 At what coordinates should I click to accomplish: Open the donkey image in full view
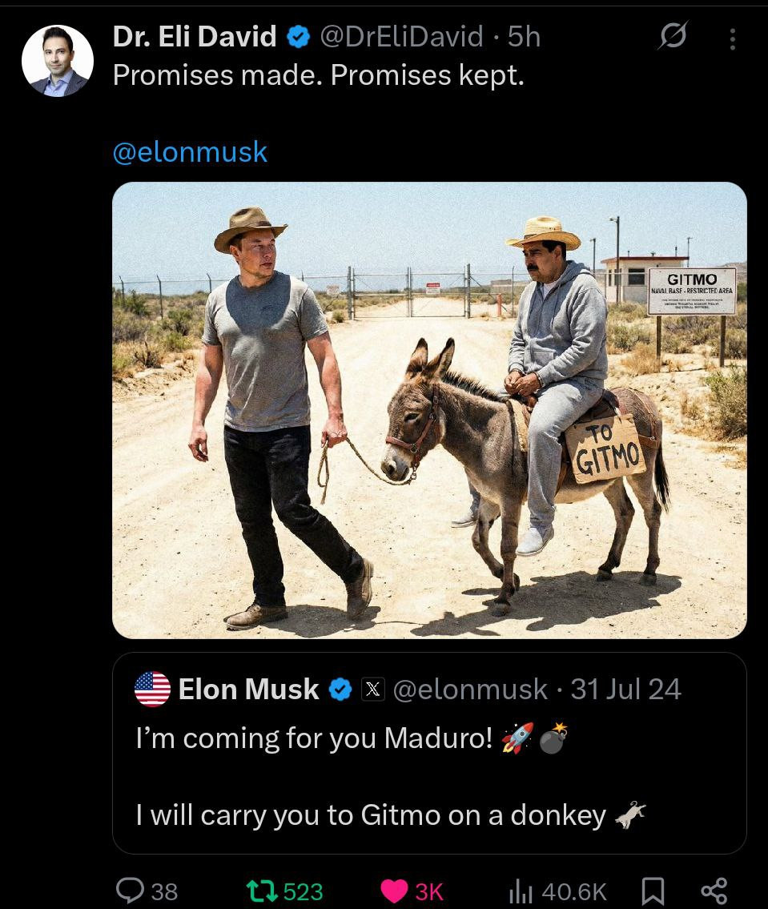click(429, 410)
